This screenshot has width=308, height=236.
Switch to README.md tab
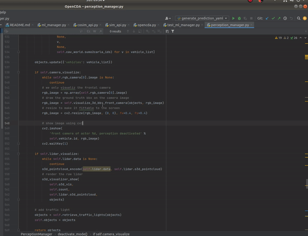pos(20,25)
